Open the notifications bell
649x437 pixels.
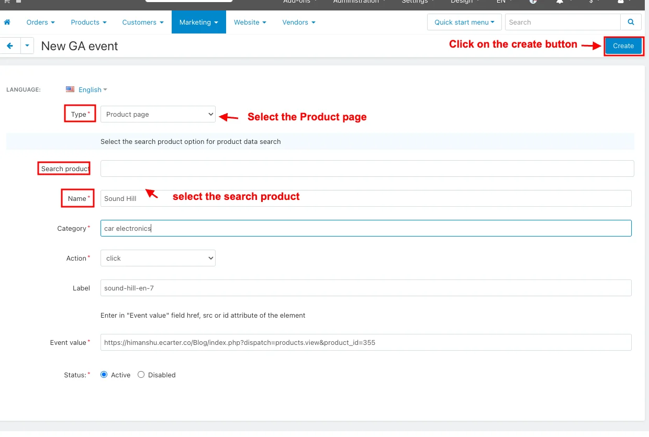coord(560,2)
